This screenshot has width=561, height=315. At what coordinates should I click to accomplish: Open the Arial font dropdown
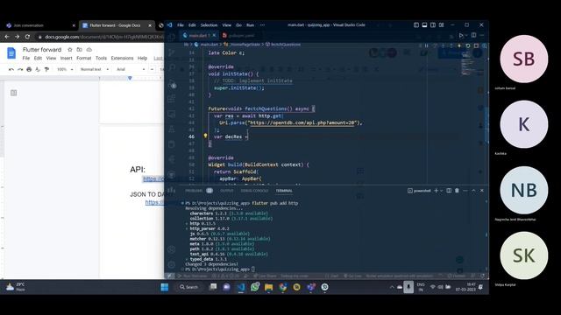tap(131, 69)
